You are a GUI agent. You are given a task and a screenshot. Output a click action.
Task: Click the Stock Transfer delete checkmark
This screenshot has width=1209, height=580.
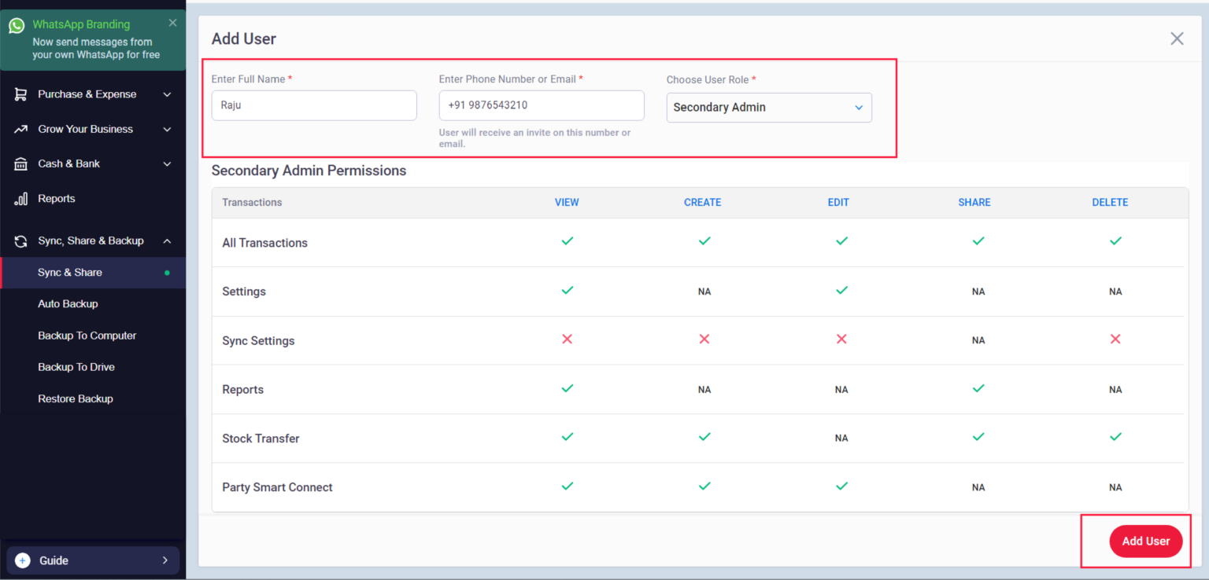point(1115,437)
